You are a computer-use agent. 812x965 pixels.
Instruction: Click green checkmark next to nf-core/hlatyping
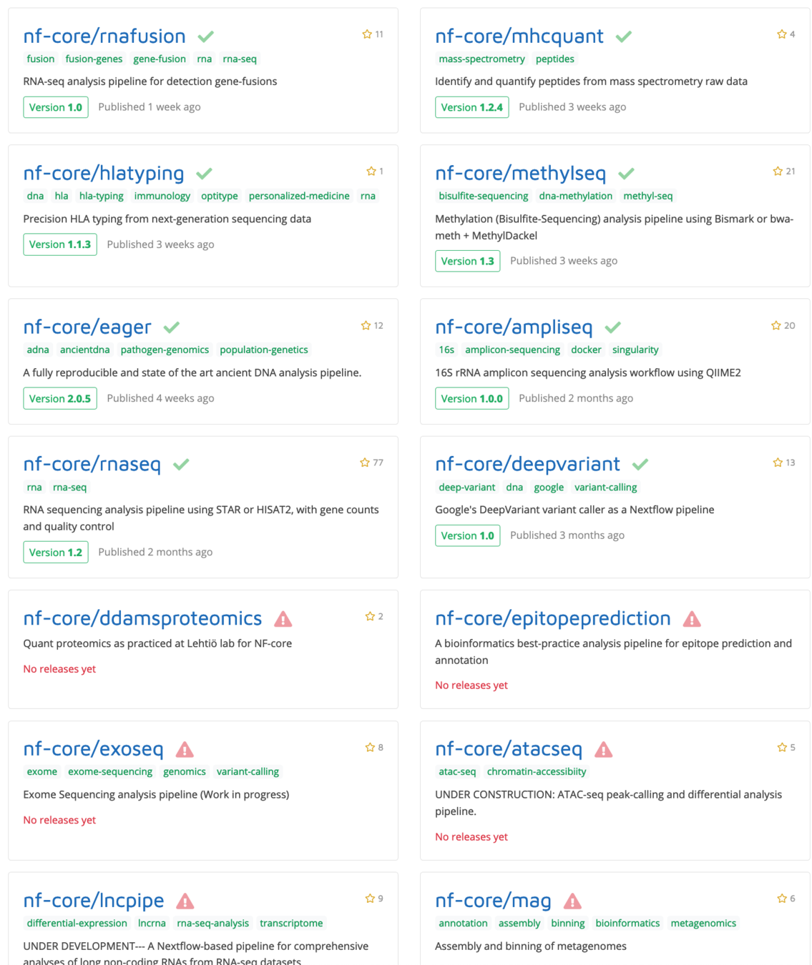[x=205, y=174]
